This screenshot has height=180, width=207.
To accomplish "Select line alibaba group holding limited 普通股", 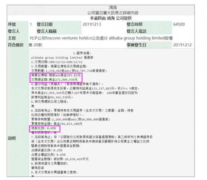I will point(62,58).
